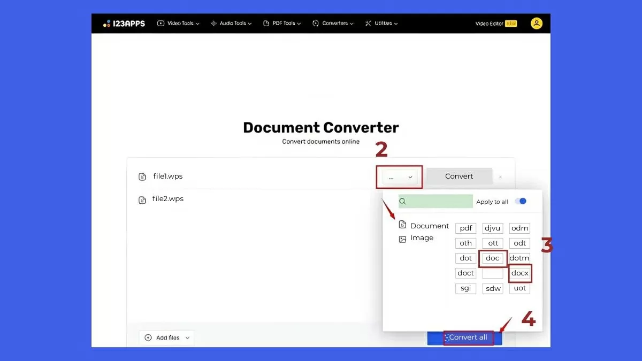Image resolution: width=642 pixels, height=361 pixels.
Task: Toggle the Apply to all switch
Action: pos(519,201)
